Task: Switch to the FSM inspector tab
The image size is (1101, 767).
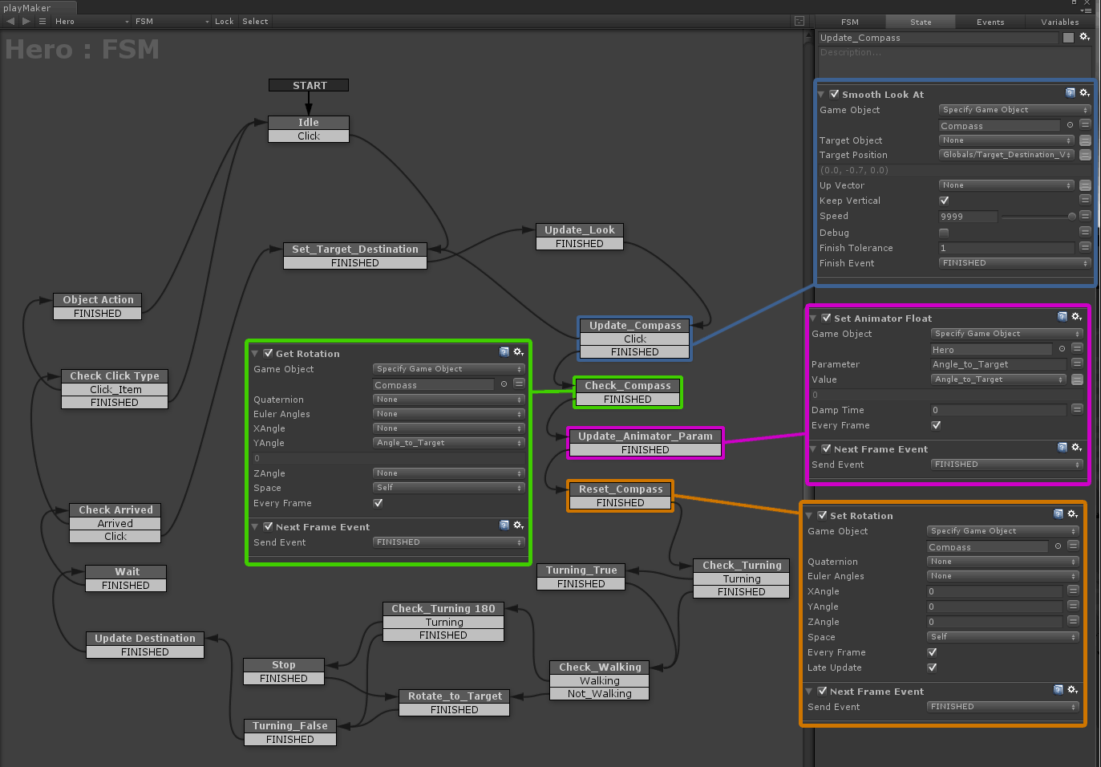Action: [x=850, y=22]
